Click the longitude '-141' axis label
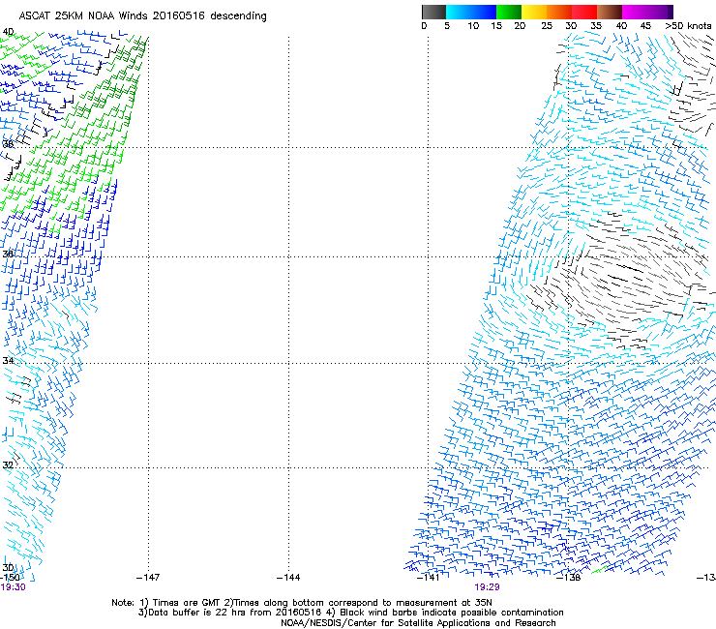 pos(429,578)
